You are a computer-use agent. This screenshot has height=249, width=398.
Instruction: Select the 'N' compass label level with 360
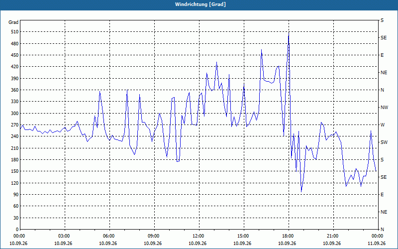coord(382,90)
